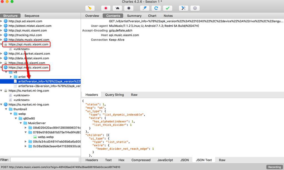Select the webp.webp image file
Viewport: 284px width, 170px height.
click(45, 137)
